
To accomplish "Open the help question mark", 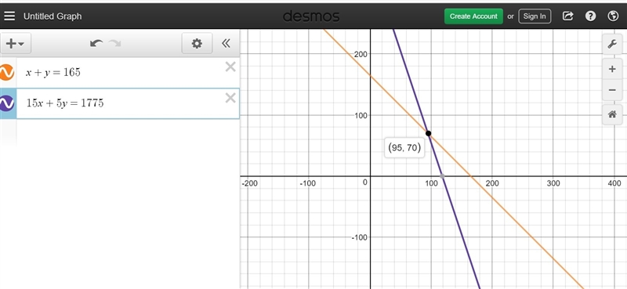I will click(x=590, y=16).
